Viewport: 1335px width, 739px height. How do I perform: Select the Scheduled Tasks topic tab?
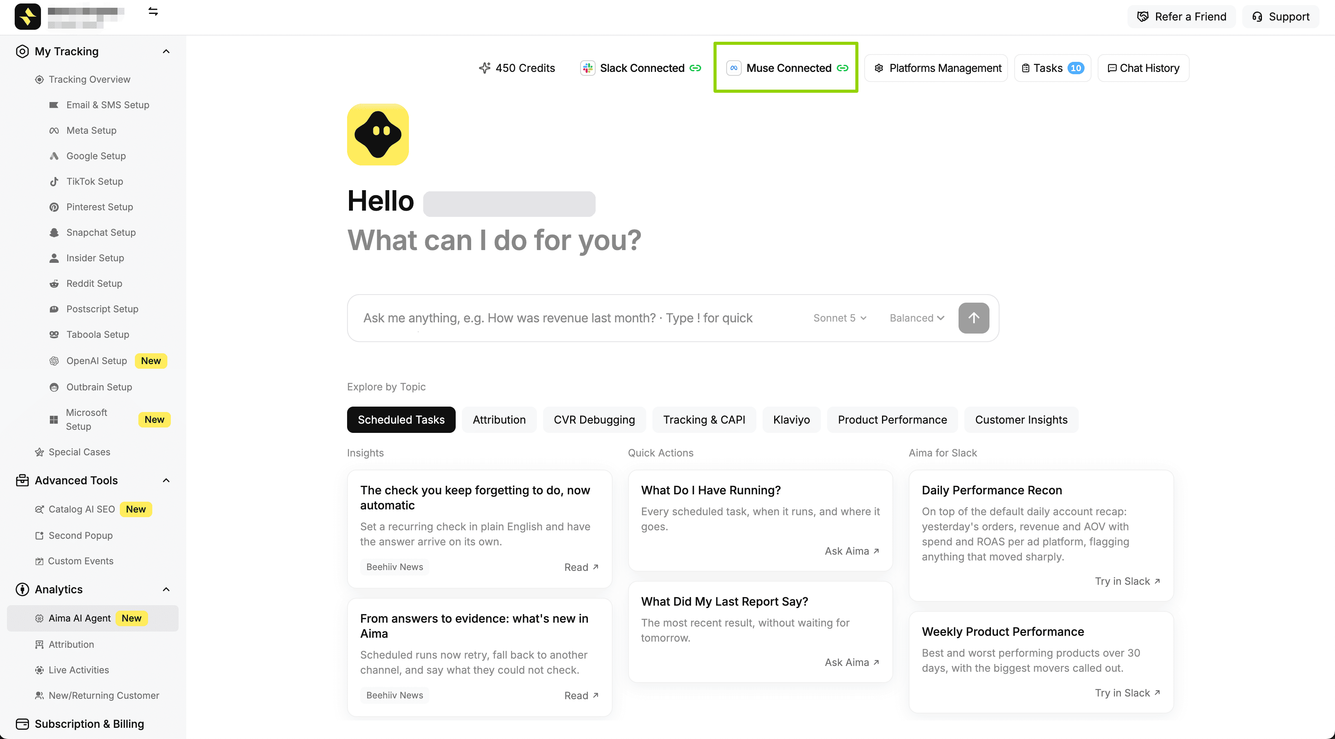click(x=401, y=419)
